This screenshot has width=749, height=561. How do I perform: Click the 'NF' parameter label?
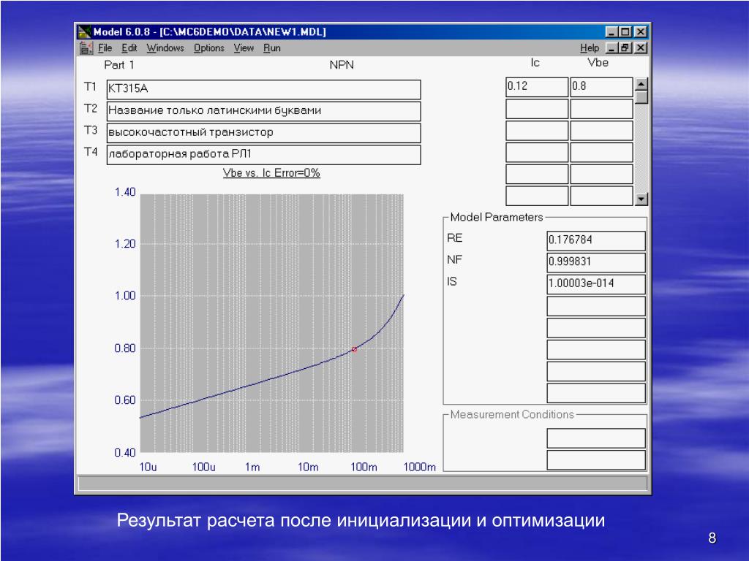(x=454, y=259)
